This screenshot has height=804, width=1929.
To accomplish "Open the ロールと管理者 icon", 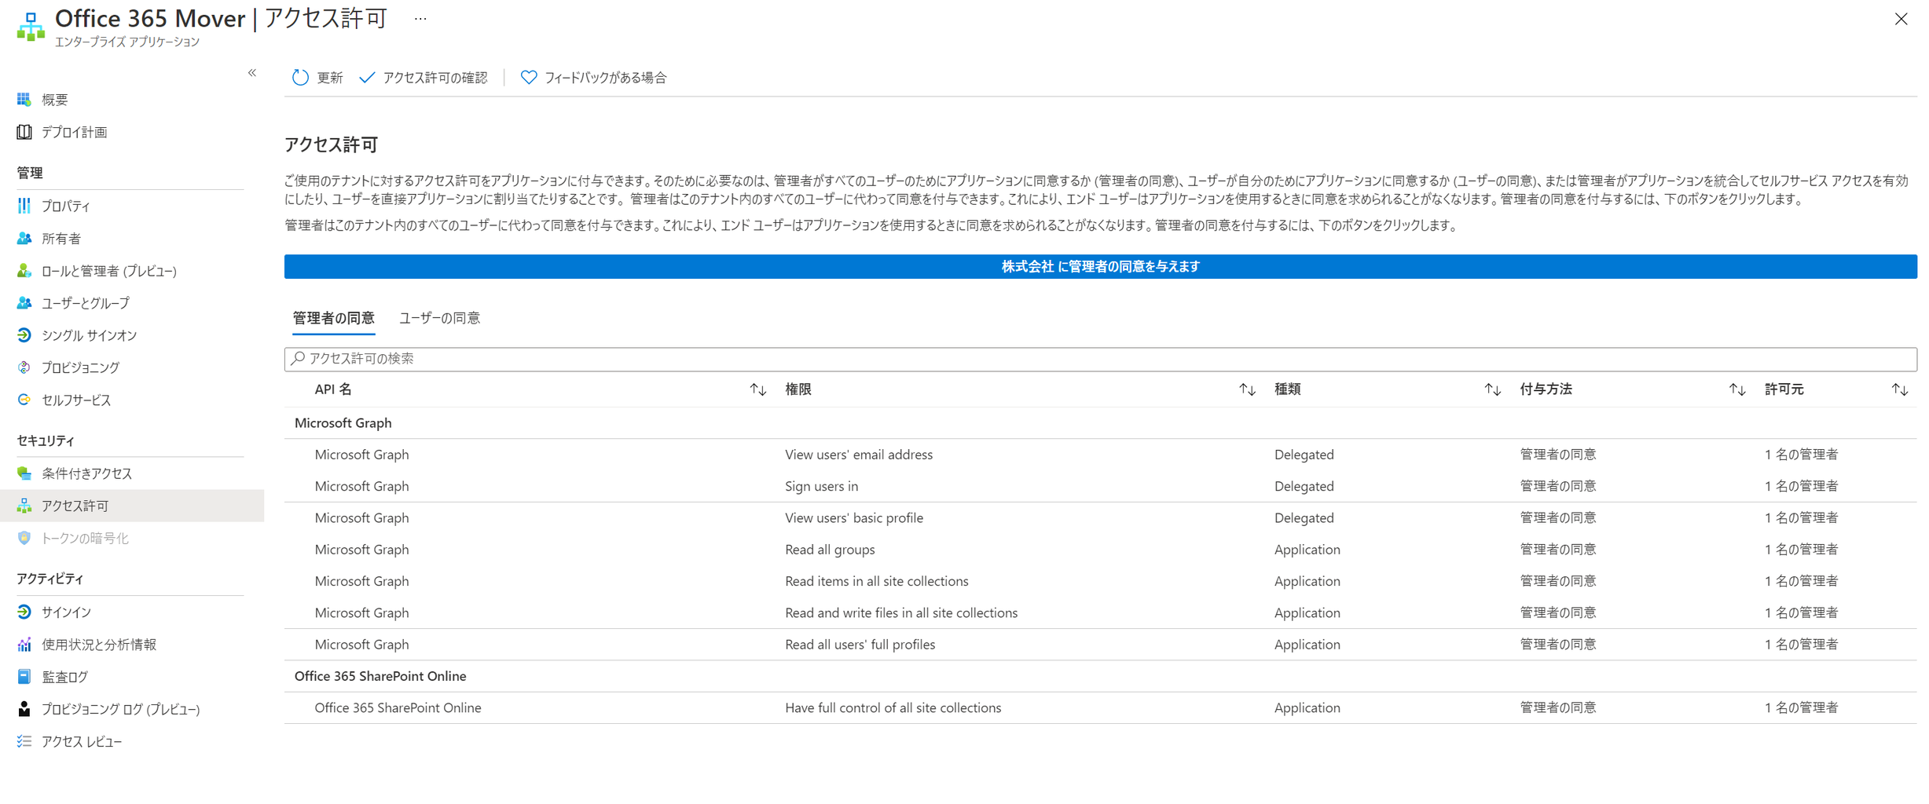I will (x=24, y=271).
